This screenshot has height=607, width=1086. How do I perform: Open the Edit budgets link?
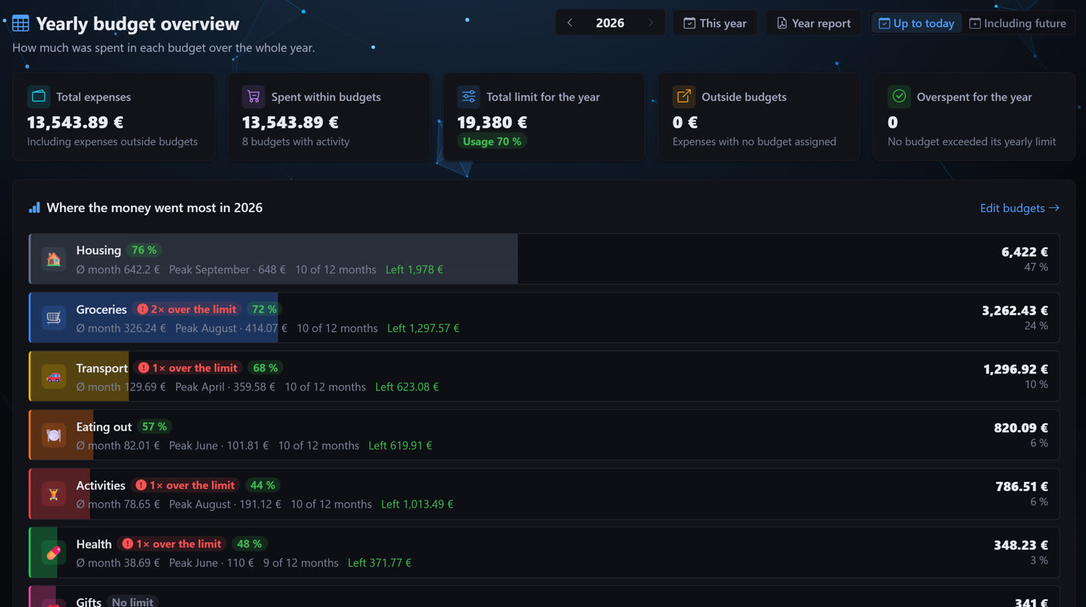pyautogui.click(x=1019, y=208)
